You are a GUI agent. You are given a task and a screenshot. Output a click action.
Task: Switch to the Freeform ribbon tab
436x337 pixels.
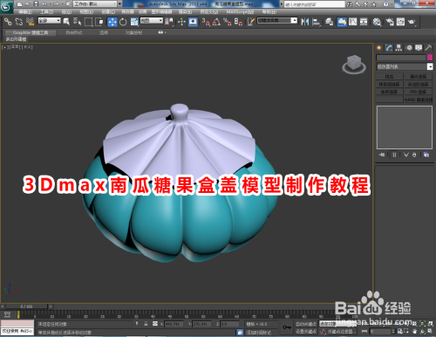pos(74,32)
